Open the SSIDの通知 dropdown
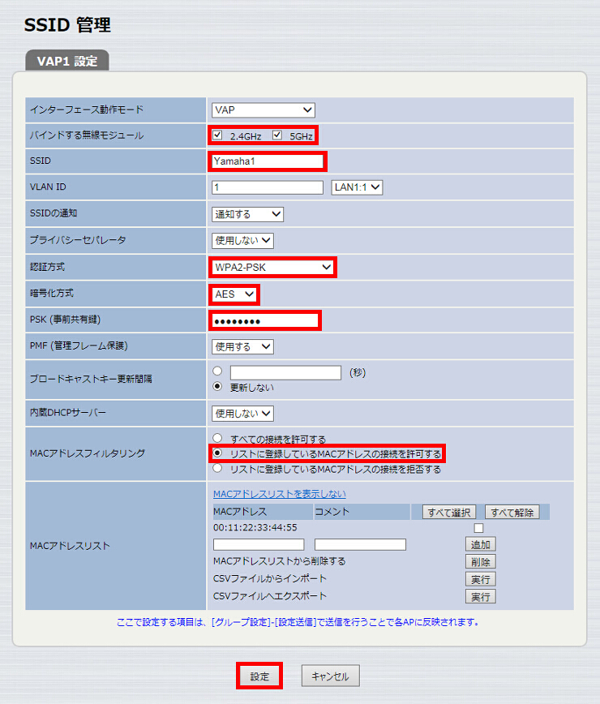The width and height of the screenshot is (600, 704). tap(247, 214)
